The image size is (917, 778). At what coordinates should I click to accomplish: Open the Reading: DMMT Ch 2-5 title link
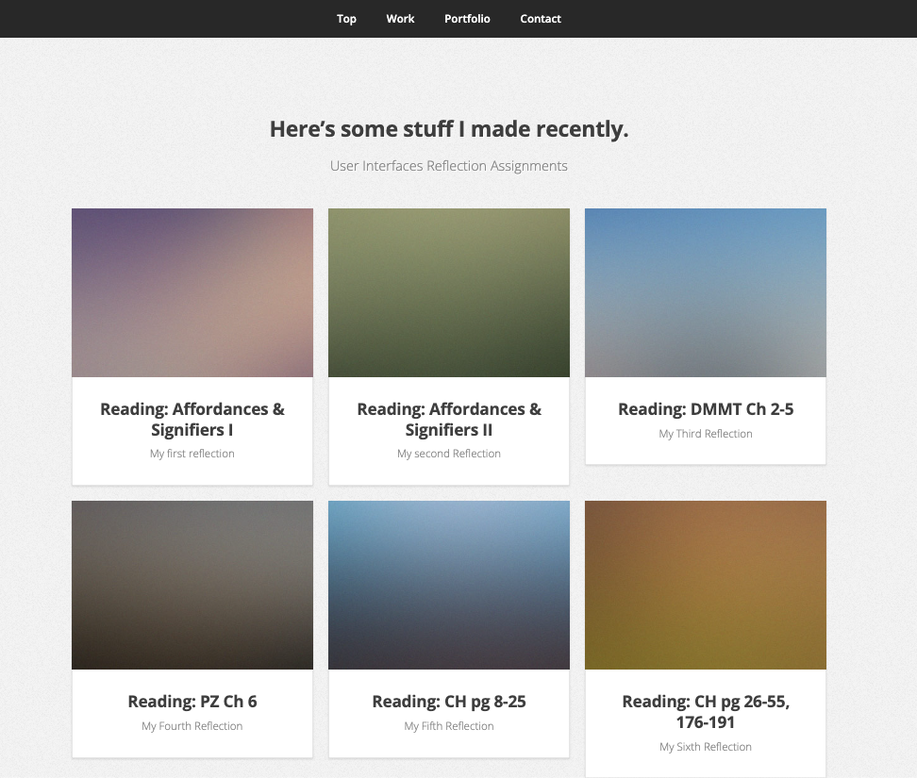706,409
